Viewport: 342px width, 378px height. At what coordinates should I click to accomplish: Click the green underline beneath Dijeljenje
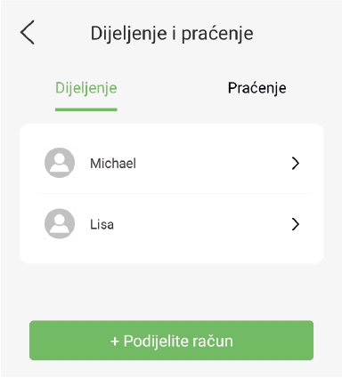pyautogui.click(x=86, y=109)
